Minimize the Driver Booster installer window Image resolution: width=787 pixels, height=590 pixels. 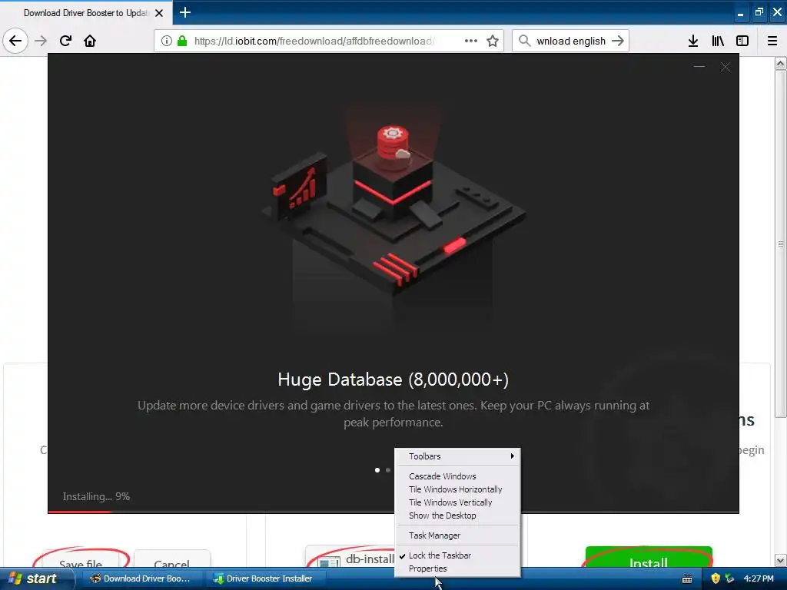coord(699,67)
